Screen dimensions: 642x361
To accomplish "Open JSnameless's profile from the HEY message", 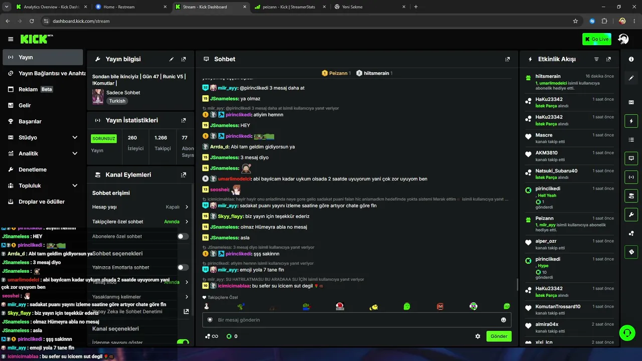I will (x=225, y=125).
